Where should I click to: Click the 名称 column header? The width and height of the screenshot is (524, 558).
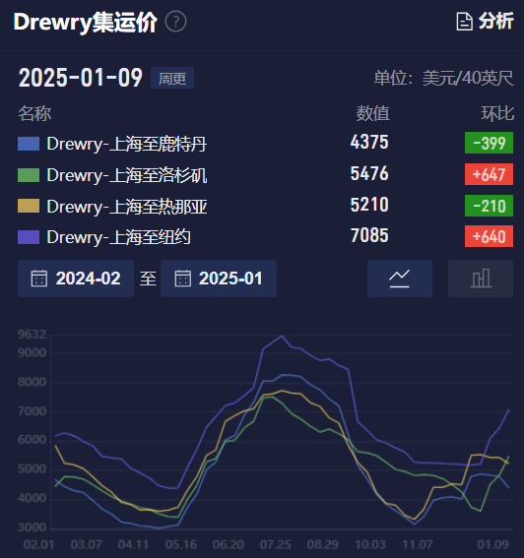[x=34, y=113]
